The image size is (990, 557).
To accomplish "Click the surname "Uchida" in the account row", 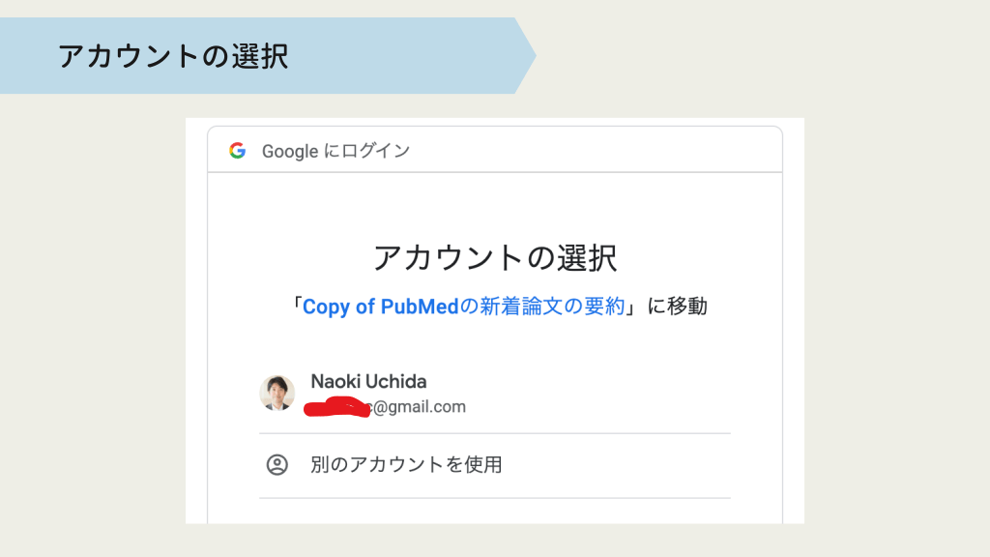I will pyautogui.click(x=395, y=381).
